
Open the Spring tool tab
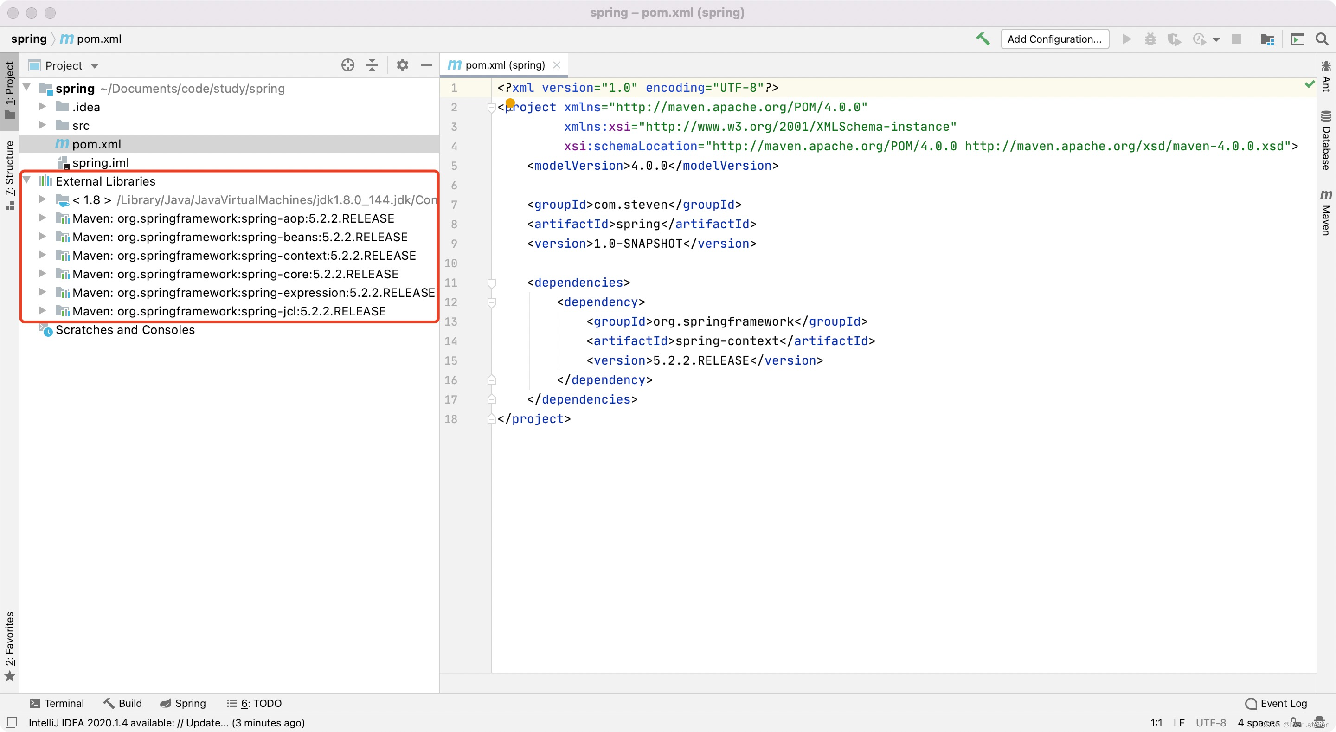click(183, 703)
